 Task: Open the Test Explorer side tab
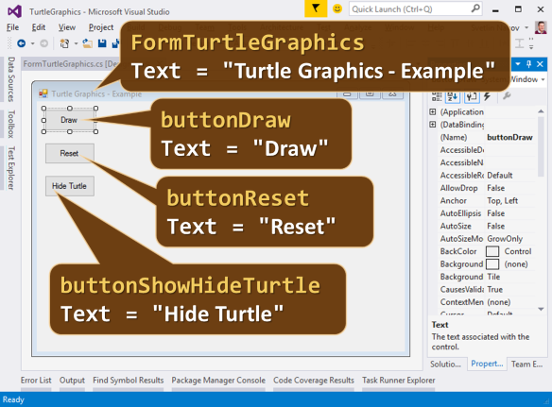[x=11, y=168]
